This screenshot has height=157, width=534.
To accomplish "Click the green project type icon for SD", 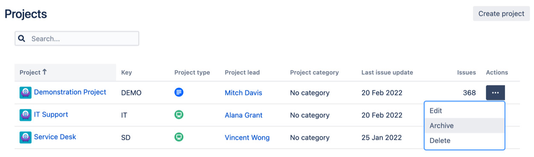I will tap(179, 137).
